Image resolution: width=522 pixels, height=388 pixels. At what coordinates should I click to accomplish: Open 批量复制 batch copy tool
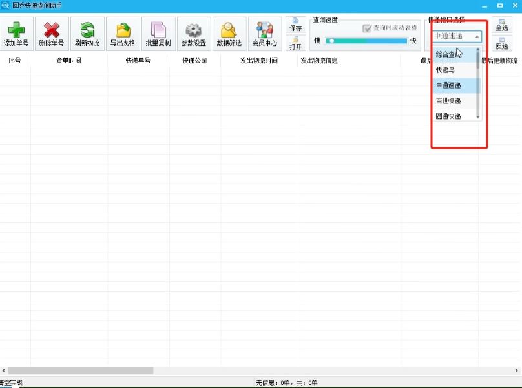158,34
